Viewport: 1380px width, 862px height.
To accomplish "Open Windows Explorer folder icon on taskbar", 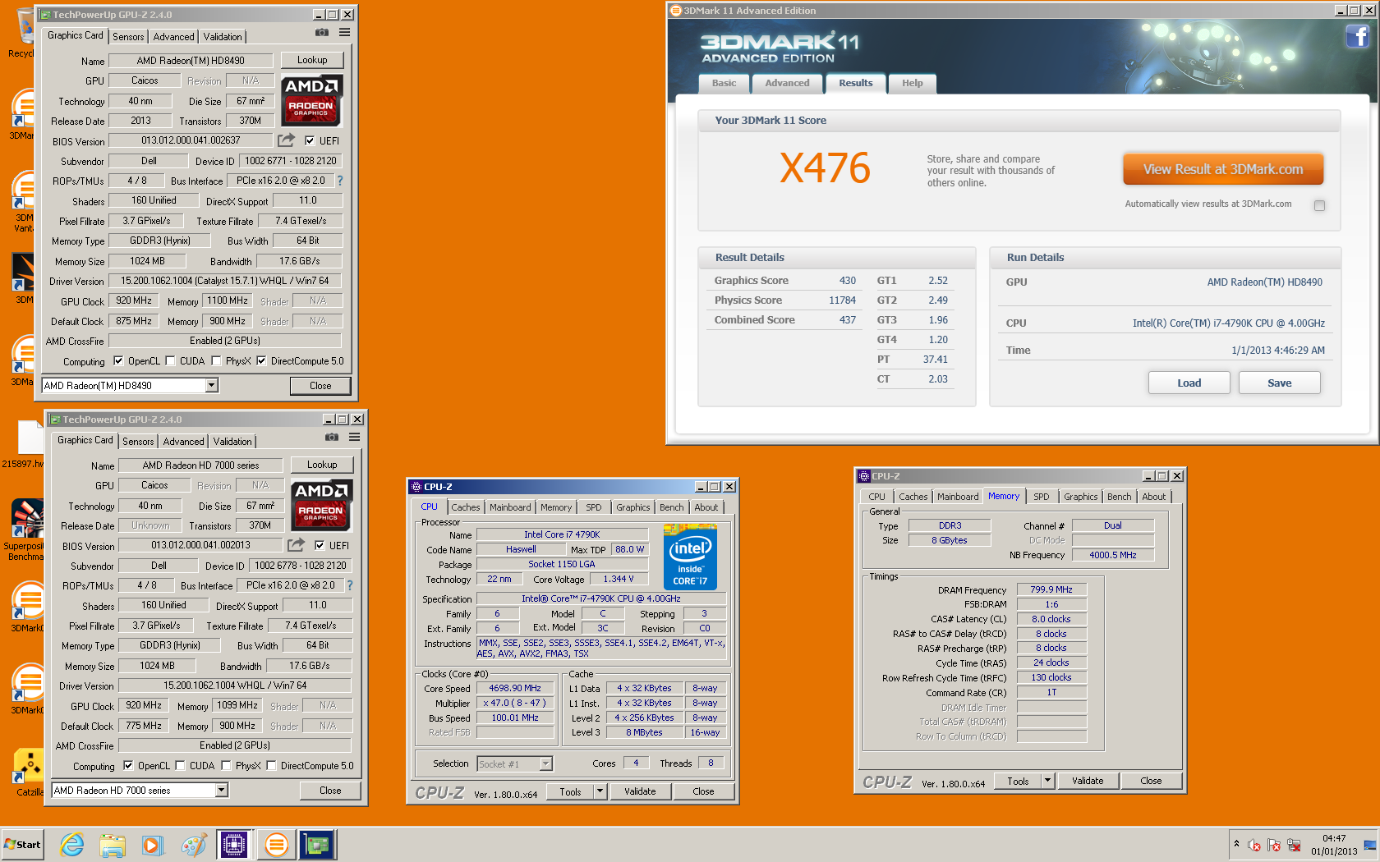I will (113, 844).
